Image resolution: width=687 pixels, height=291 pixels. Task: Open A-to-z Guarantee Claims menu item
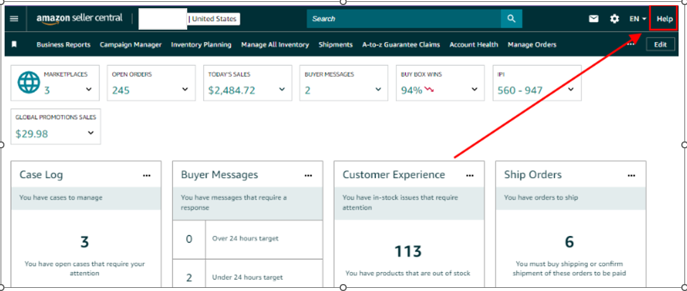coord(401,45)
